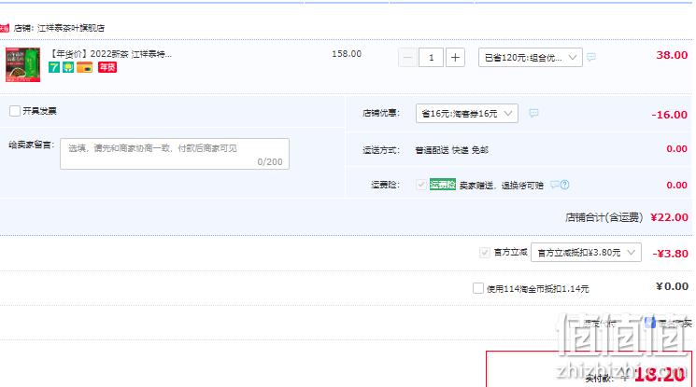696x387 pixels.
Task: Tick the 开具发票 invoice checkbox
Action: point(15,111)
